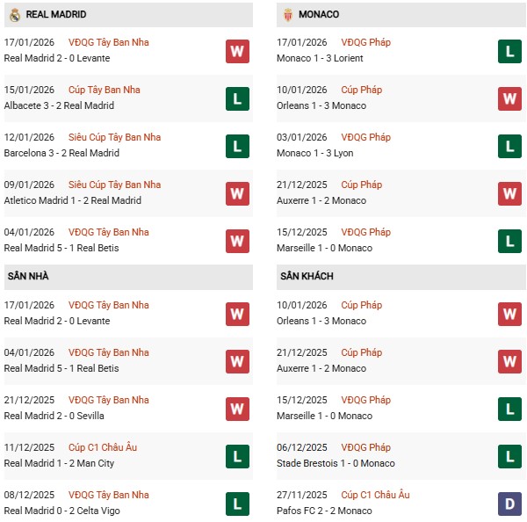Screen dimensions: 527x522
Task: Click D badge for Pafos FC 2 - 2 Monaco
Action: tap(509, 504)
